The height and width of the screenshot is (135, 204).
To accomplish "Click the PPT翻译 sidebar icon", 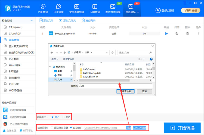I will [5, 71].
